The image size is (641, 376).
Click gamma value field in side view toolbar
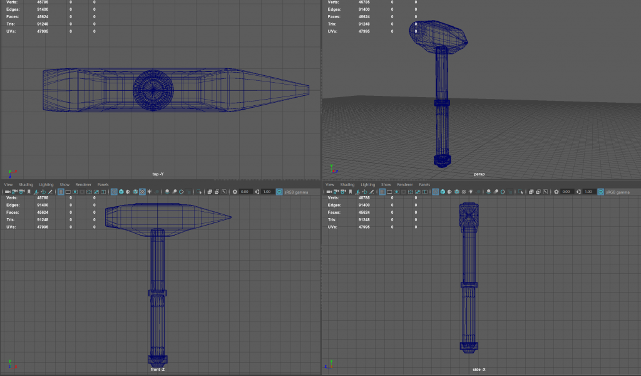tap(587, 192)
